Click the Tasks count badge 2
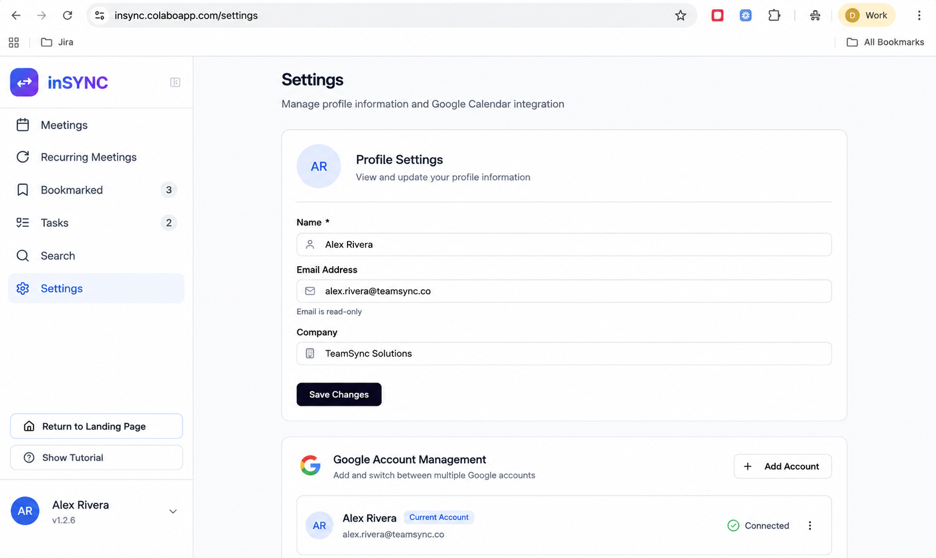This screenshot has height=558, width=936. [x=168, y=223]
